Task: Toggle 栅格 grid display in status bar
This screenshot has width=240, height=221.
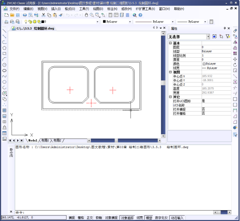Action: tap(81, 218)
